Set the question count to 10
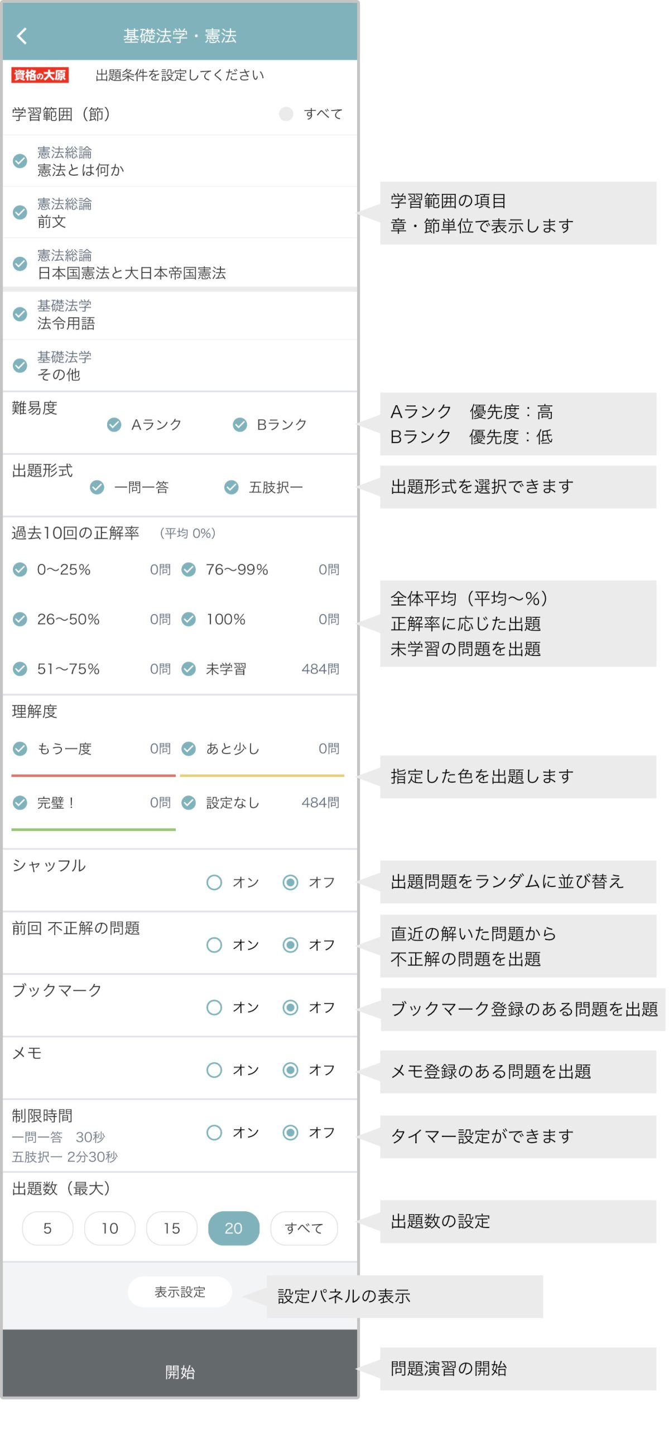The height and width of the screenshot is (1429, 669). [x=109, y=1229]
